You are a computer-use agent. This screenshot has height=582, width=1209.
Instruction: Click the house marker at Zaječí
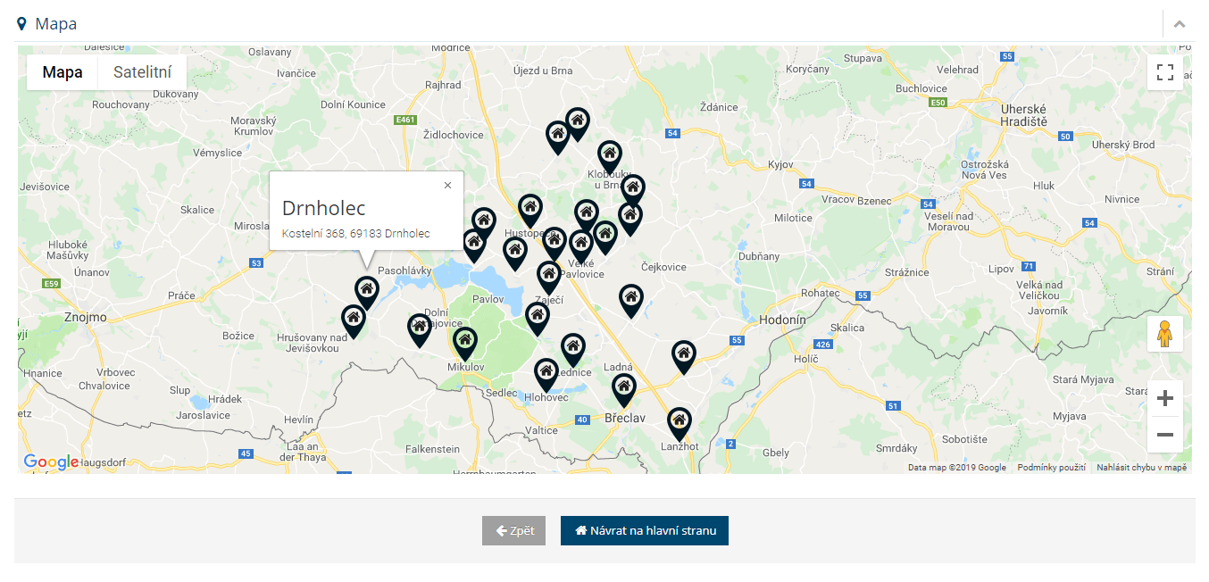549,276
